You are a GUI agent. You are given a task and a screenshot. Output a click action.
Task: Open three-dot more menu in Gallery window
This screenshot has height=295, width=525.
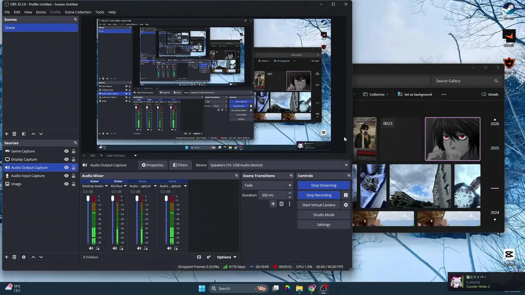[x=443, y=94]
